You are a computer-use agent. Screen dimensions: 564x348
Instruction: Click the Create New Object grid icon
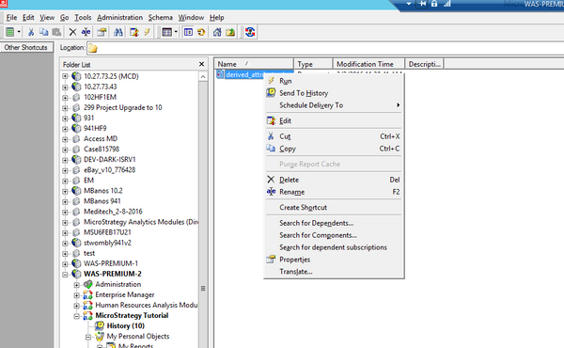pos(9,32)
